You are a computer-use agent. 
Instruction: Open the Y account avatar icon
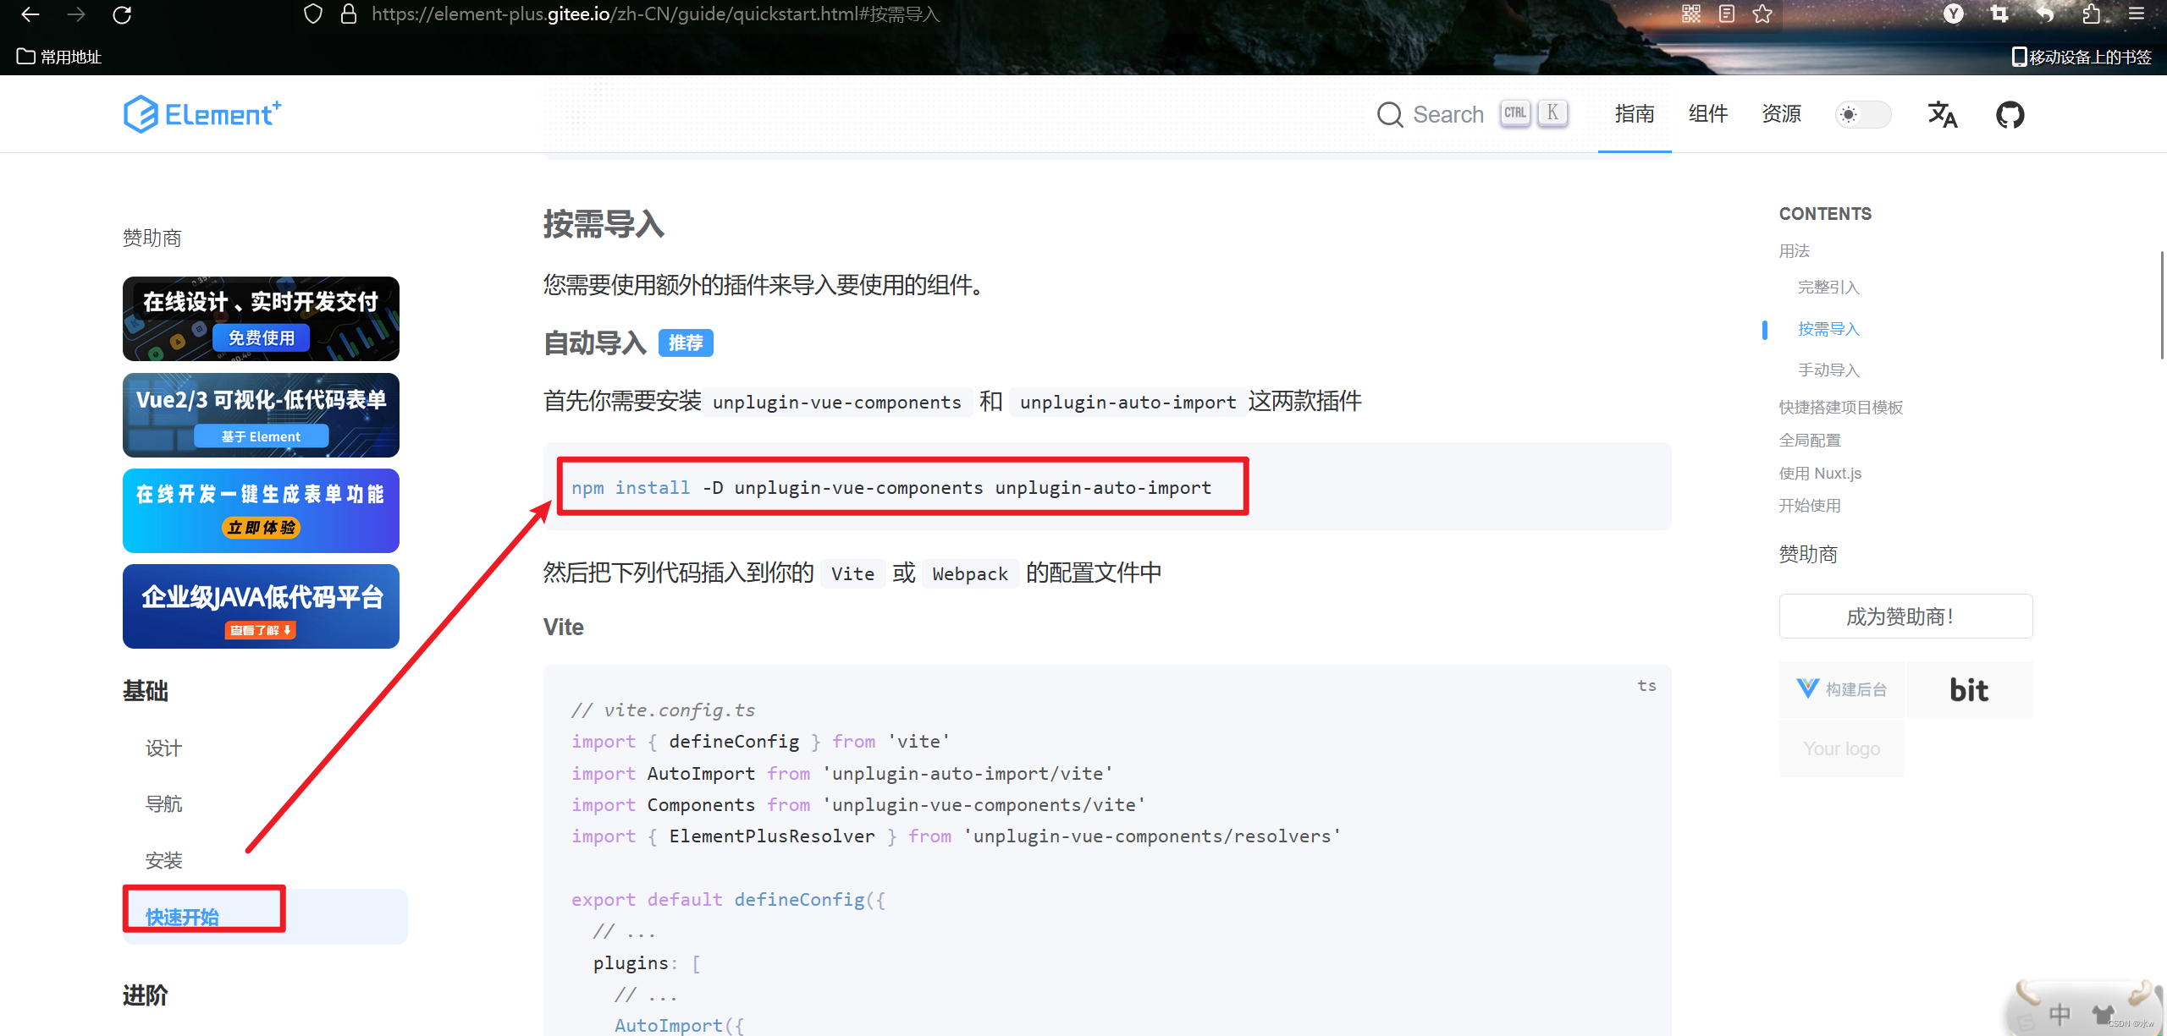(x=1954, y=14)
